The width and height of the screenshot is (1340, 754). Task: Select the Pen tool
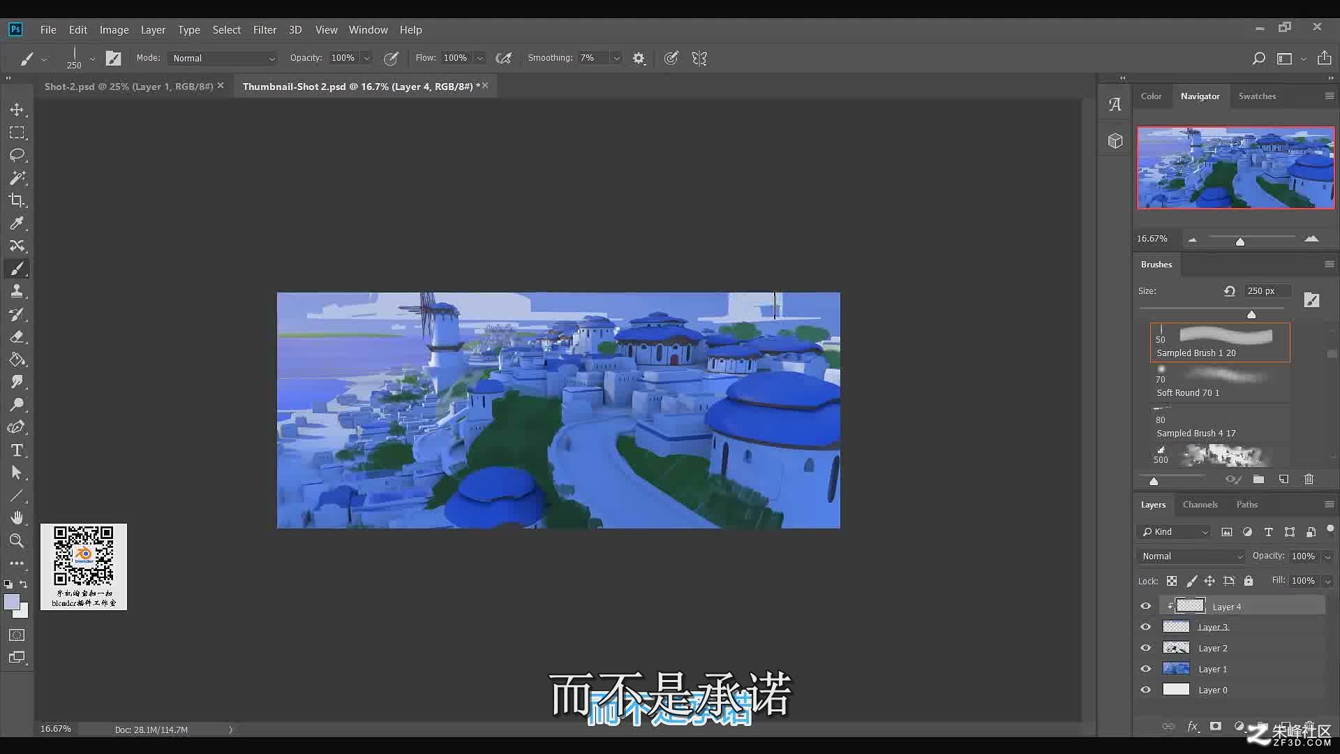coord(17,427)
